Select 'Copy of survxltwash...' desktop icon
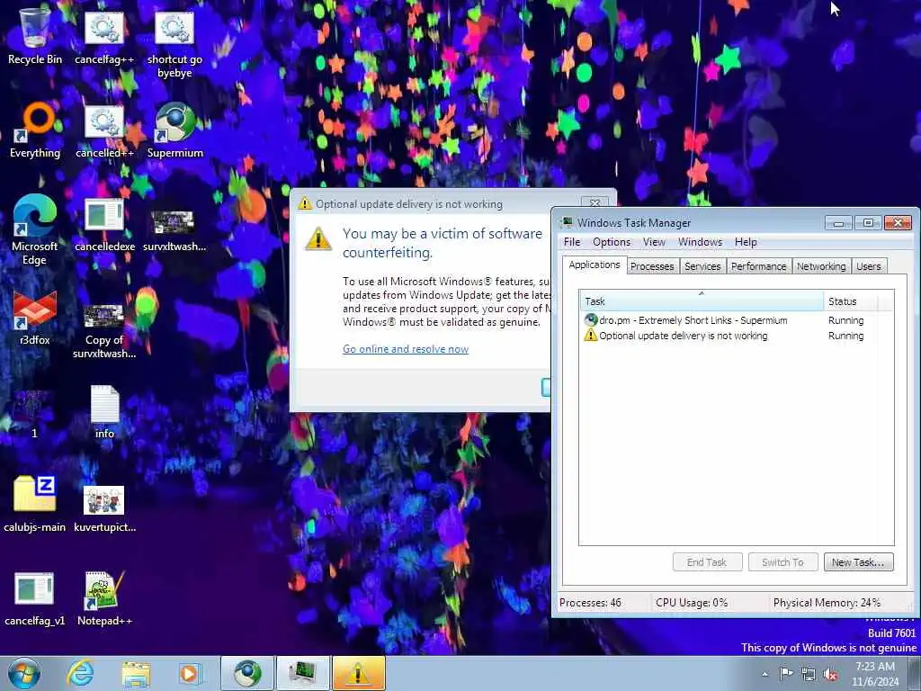This screenshot has width=921, height=691. [104, 330]
